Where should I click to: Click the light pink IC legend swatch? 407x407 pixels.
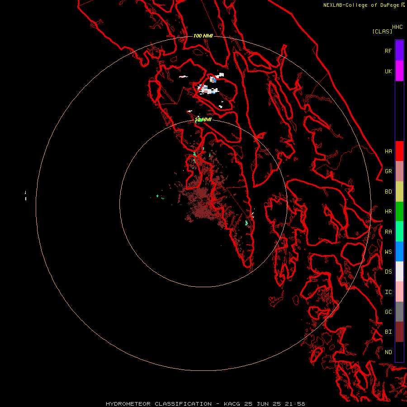pos(399,292)
